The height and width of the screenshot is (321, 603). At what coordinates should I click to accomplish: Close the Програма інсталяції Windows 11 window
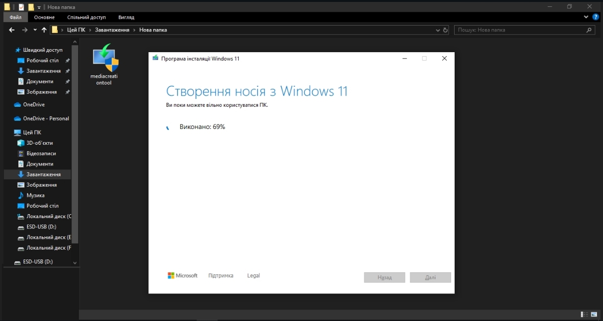[444, 58]
